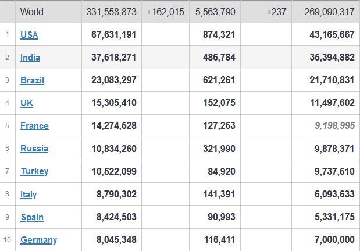Open the UK country link
Viewport: 360px width, 251px height.
point(27,103)
